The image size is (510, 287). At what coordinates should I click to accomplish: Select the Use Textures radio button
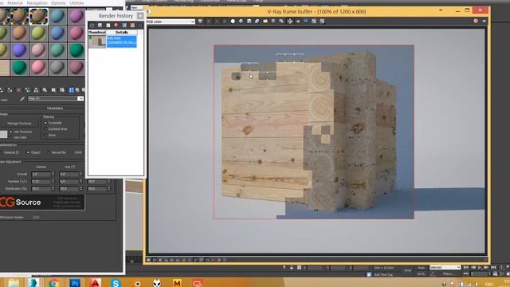click(x=10, y=132)
